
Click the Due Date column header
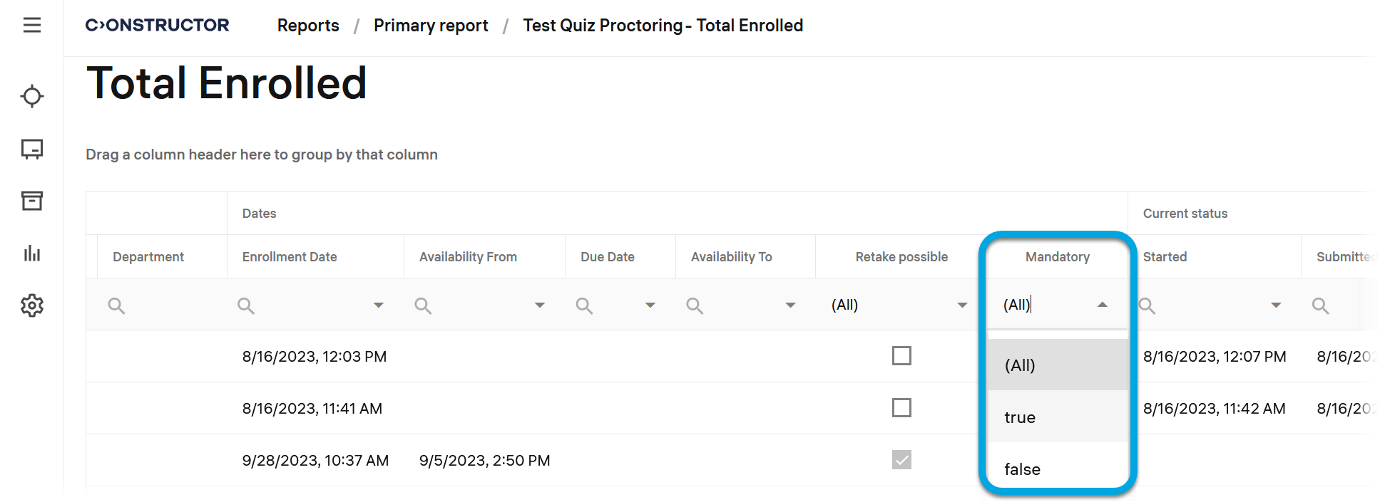[607, 257]
